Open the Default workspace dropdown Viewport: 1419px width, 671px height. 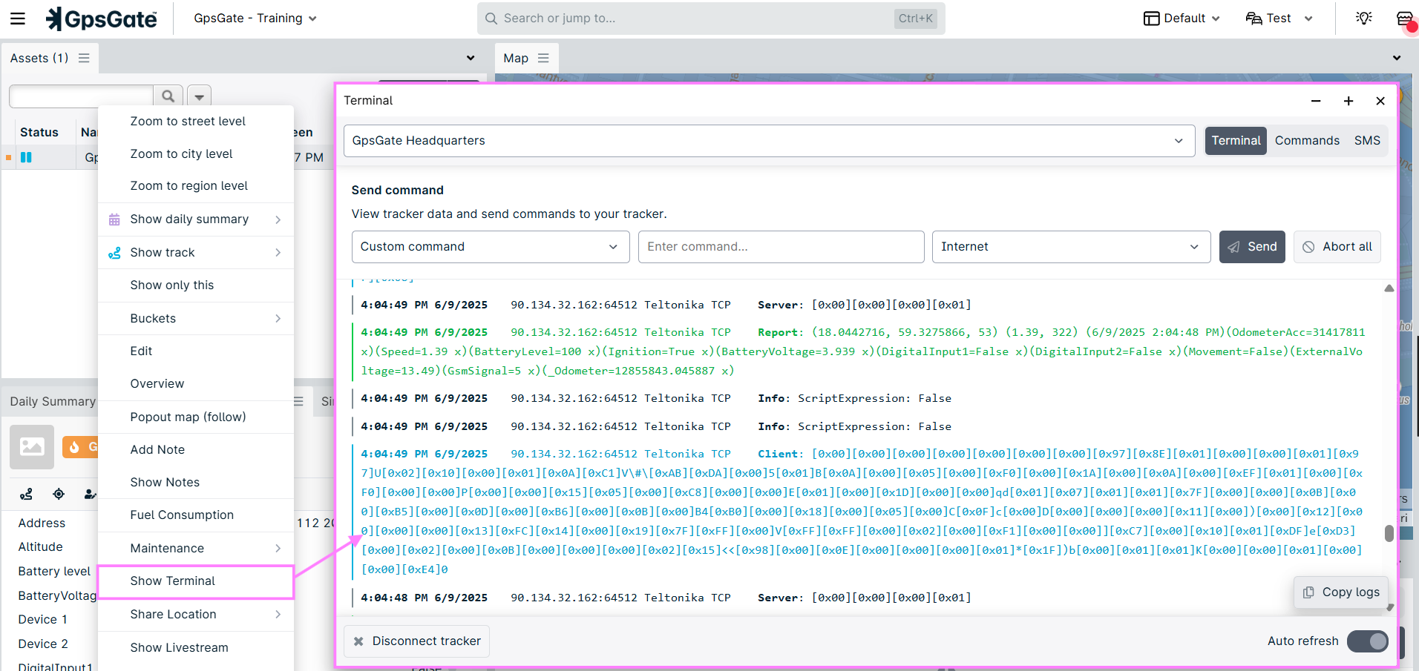tap(1182, 19)
